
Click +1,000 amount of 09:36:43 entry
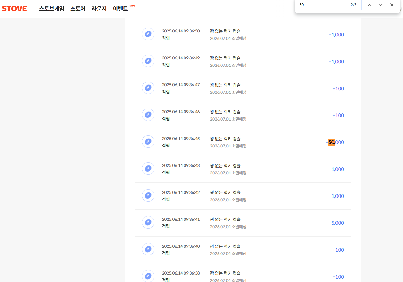pyautogui.click(x=336, y=169)
